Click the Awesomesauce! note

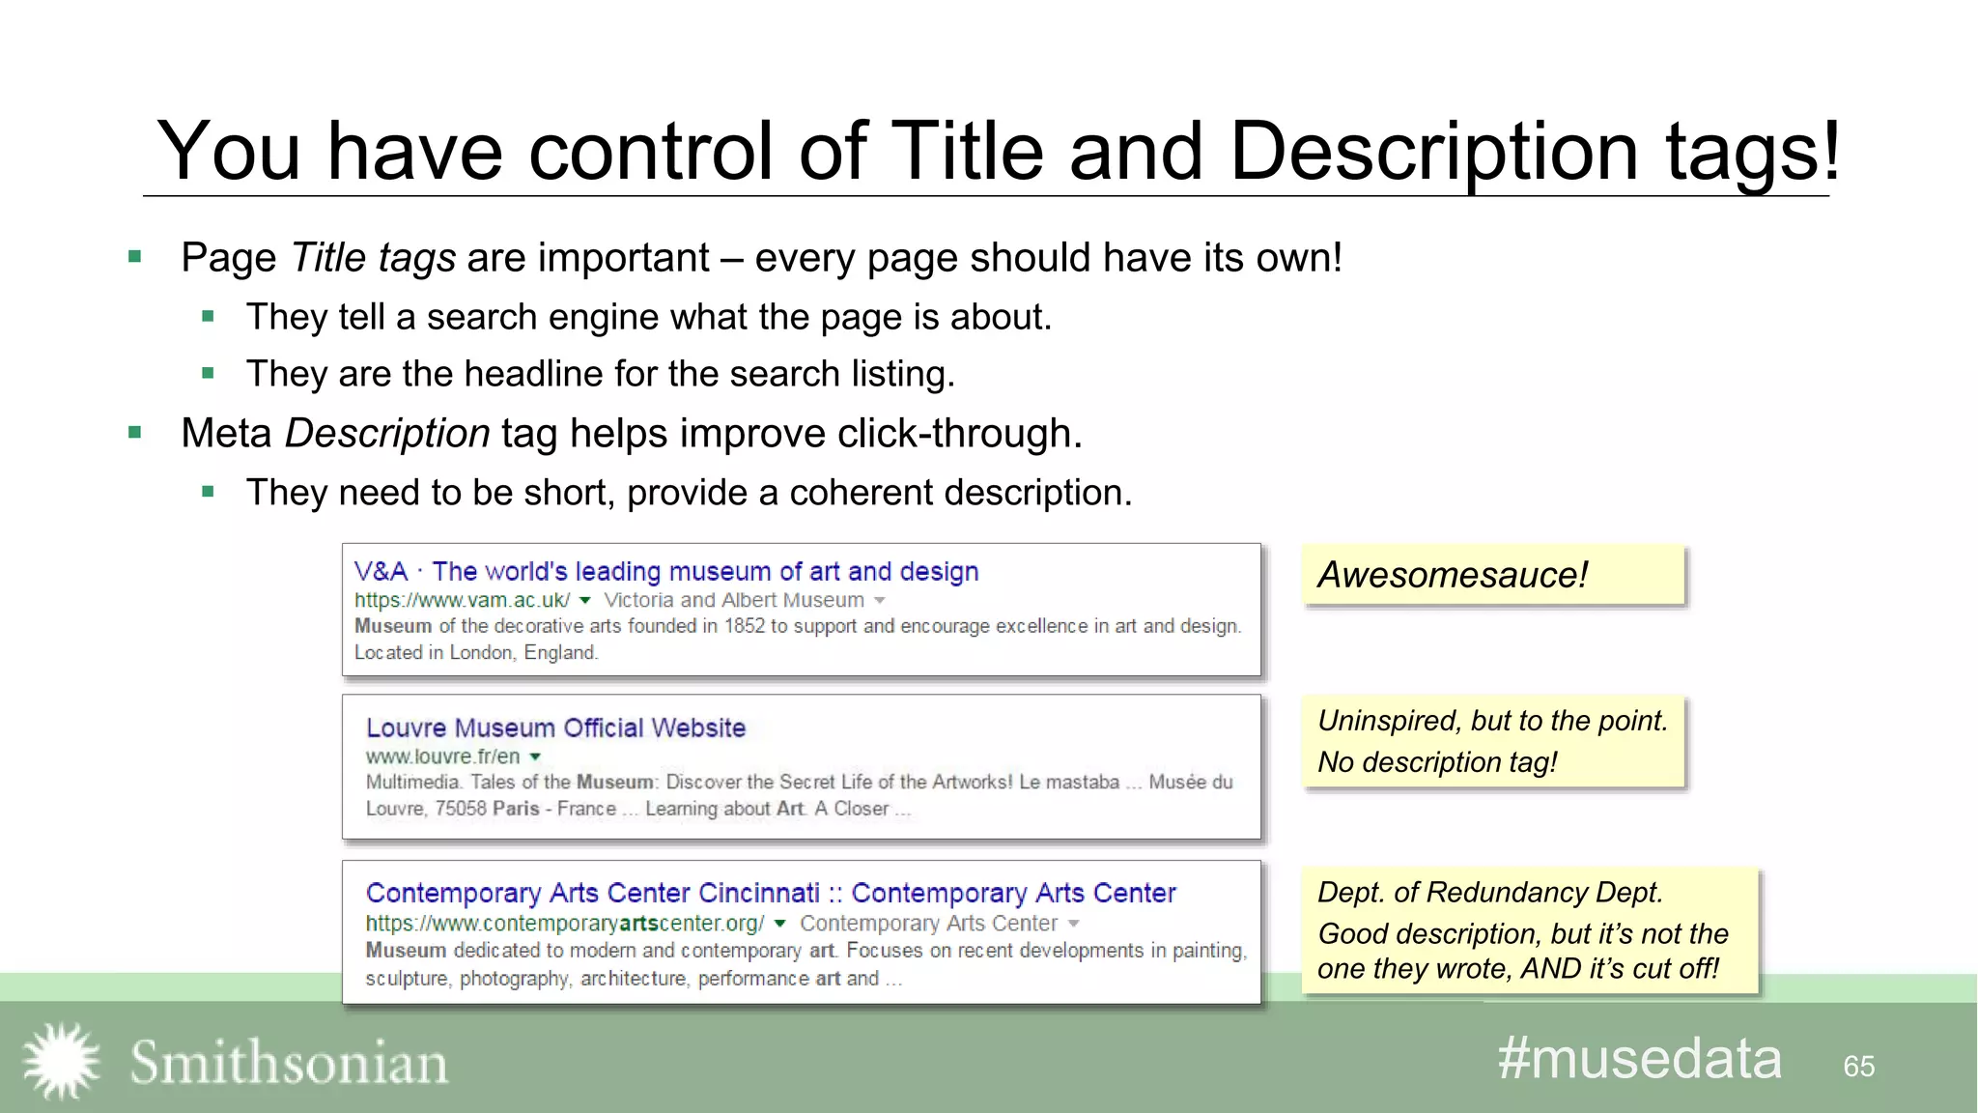pos(1493,575)
